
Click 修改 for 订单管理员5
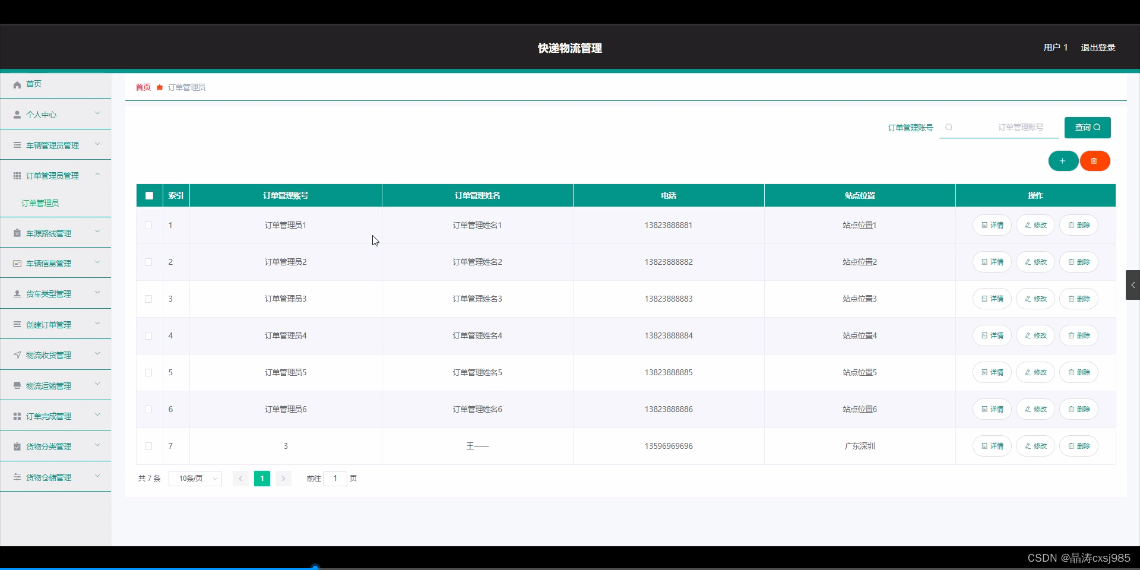coord(1035,372)
